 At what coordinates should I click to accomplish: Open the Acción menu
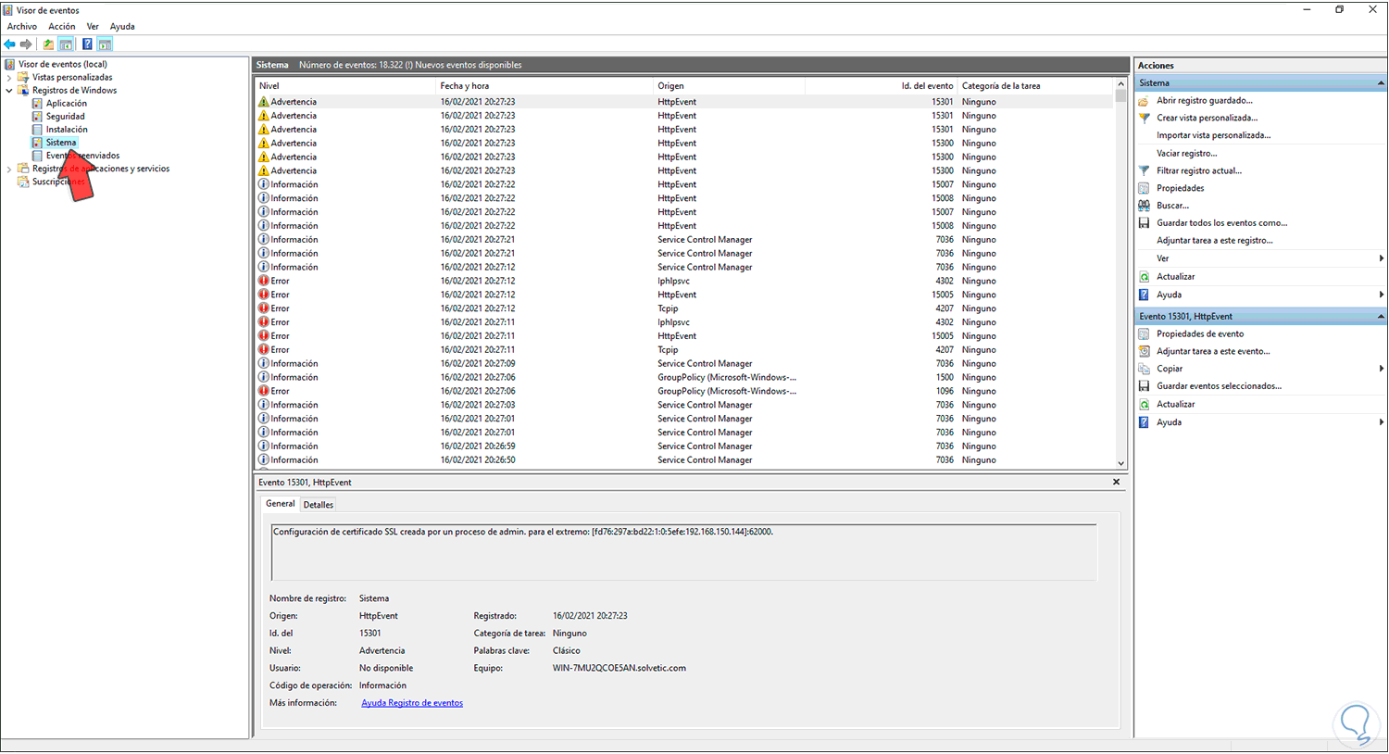pos(61,26)
